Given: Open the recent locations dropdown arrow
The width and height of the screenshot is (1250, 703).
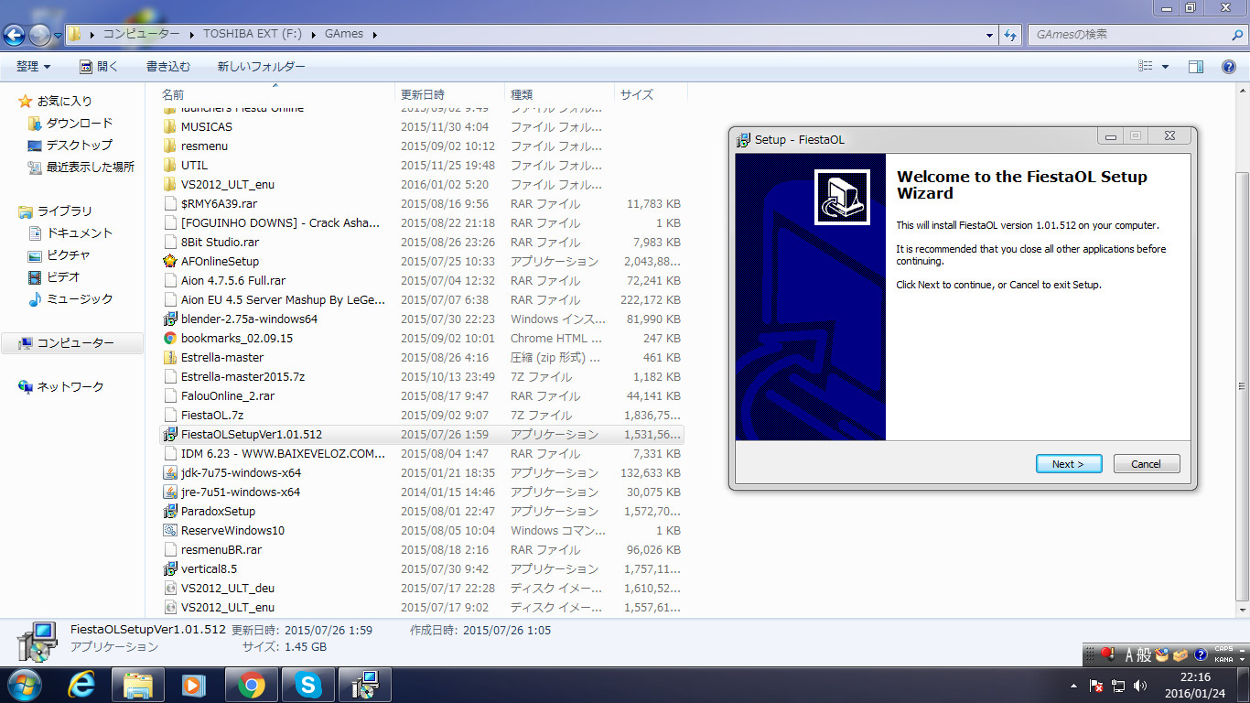Looking at the screenshot, I should click(58, 36).
